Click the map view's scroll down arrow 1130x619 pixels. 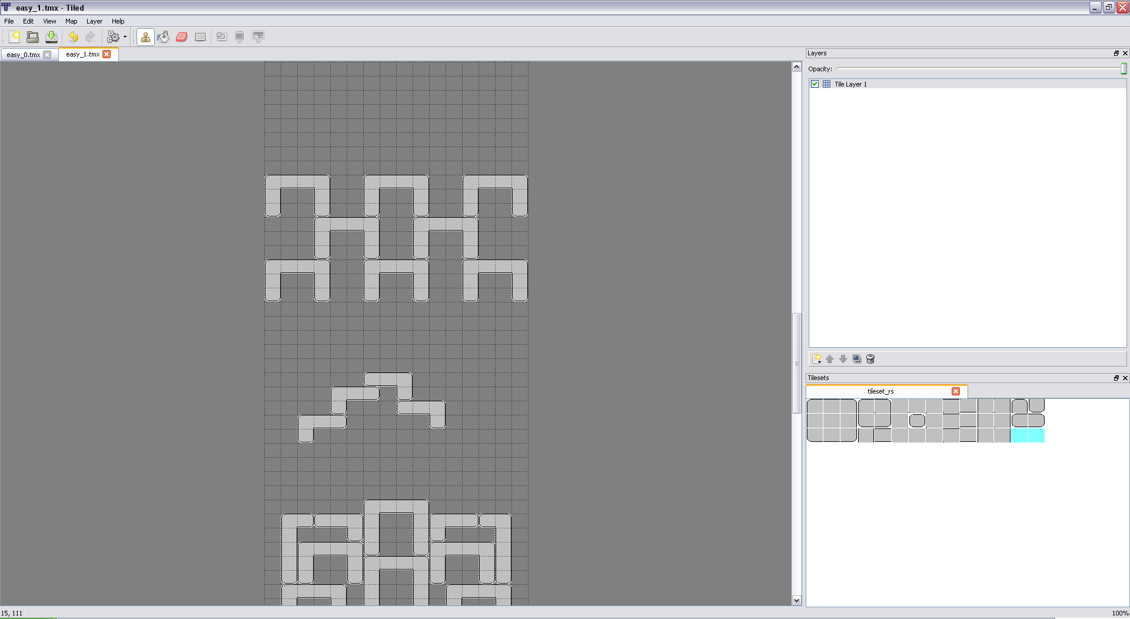coord(796,601)
